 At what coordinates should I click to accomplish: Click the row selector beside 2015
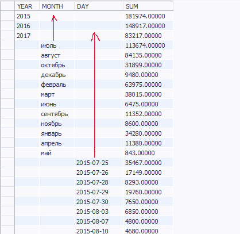7,16
